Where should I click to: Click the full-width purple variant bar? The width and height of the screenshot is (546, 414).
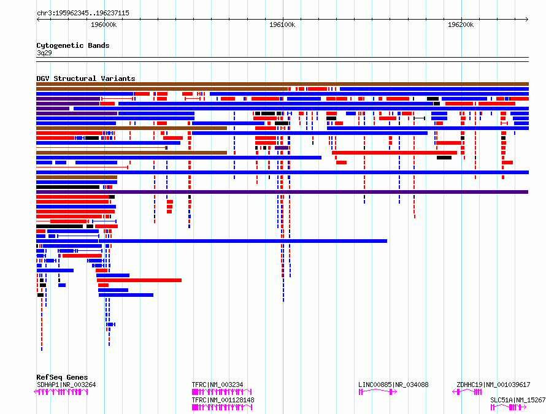pos(282,192)
